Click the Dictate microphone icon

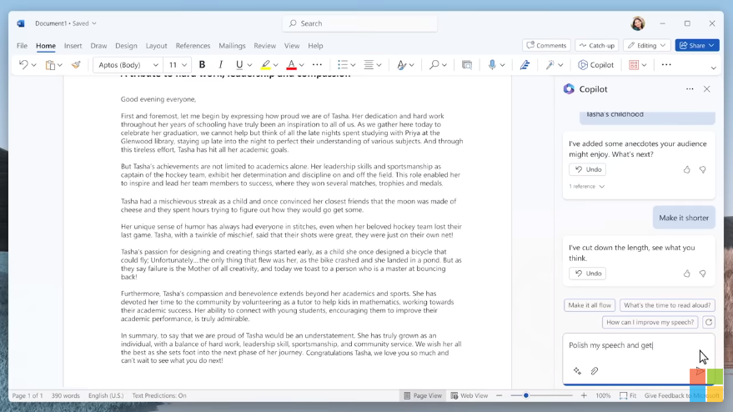pos(492,65)
